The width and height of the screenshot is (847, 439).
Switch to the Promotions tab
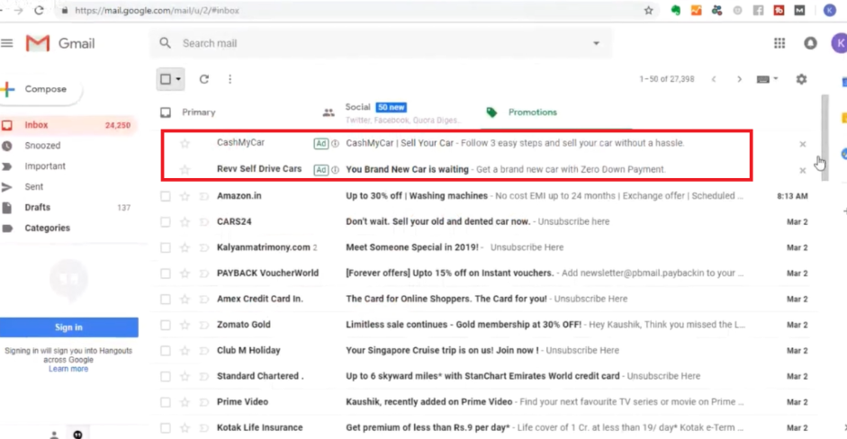pos(533,112)
